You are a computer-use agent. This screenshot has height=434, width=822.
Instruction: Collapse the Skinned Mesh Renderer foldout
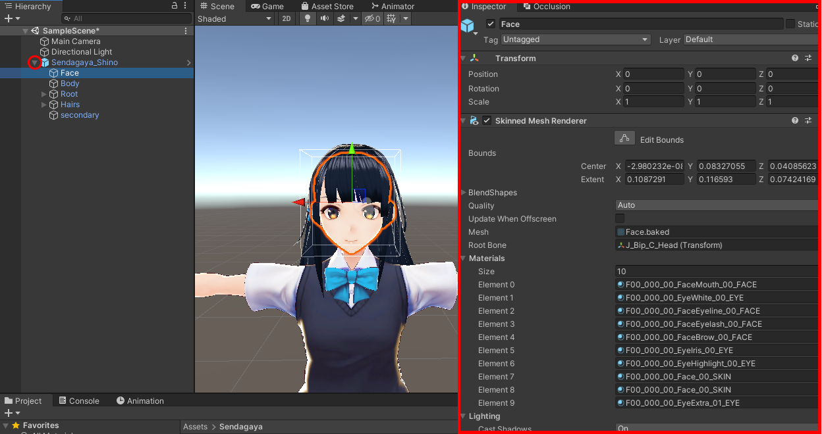pyautogui.click(x=464, y=120)
